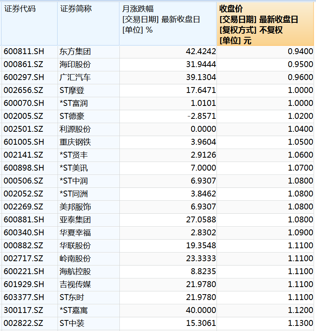Select the 0.9400 closing price cell
Image resolution: width=316 pixels, height=331 pixels.
[x=265, y=52]
